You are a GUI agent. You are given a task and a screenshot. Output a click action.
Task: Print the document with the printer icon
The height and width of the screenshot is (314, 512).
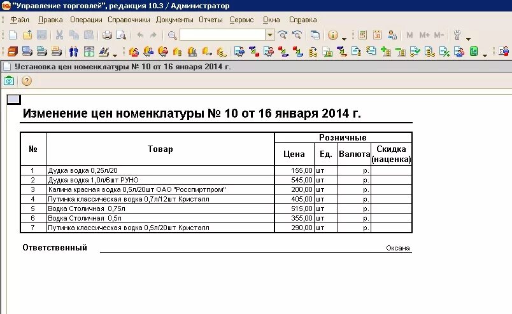coord(107,35)
